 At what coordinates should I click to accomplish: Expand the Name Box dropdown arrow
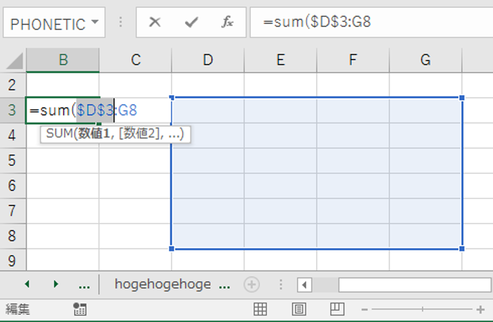click(95, 22)
